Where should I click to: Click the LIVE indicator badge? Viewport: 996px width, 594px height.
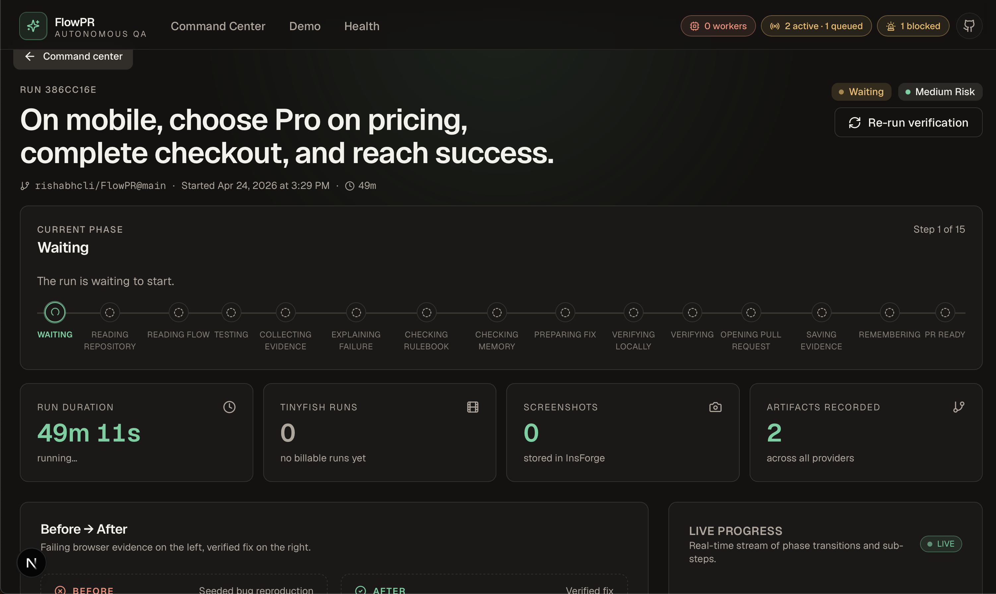coord(941,544)
